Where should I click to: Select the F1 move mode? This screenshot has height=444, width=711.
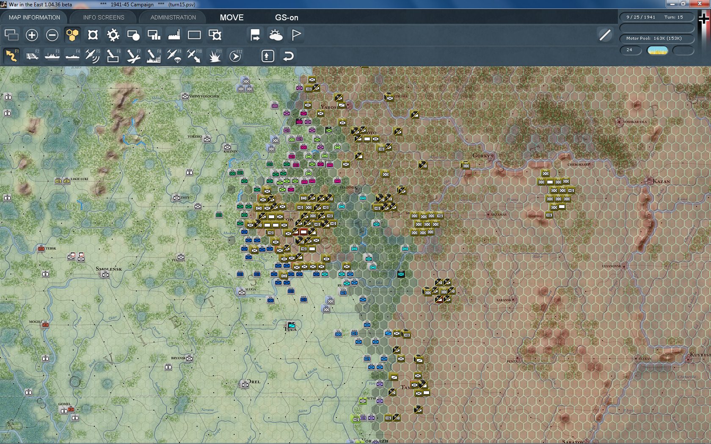click(x=11, y=56)
